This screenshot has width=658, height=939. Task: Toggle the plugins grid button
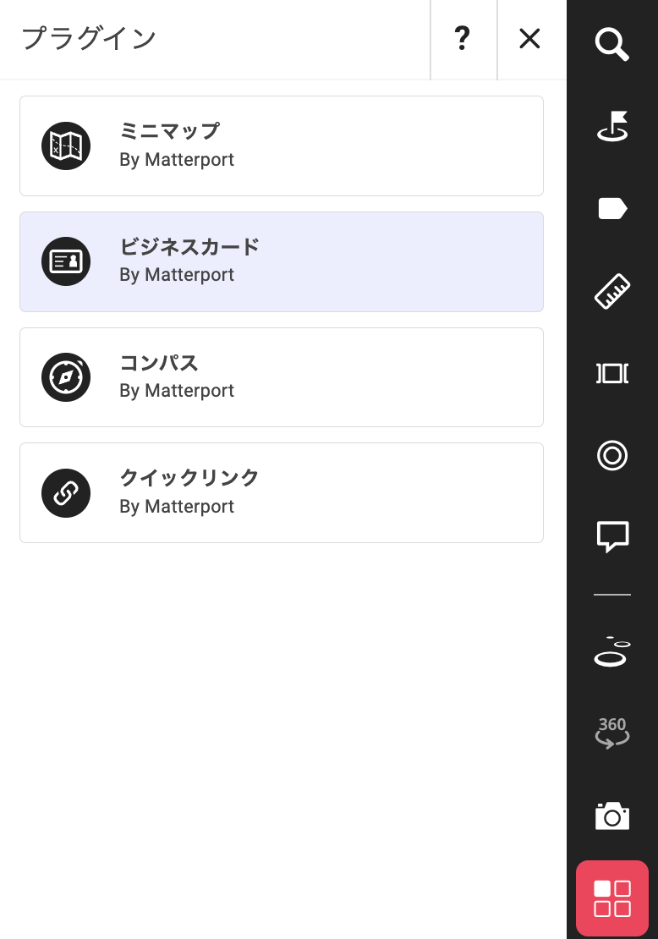tap(611, 898)
